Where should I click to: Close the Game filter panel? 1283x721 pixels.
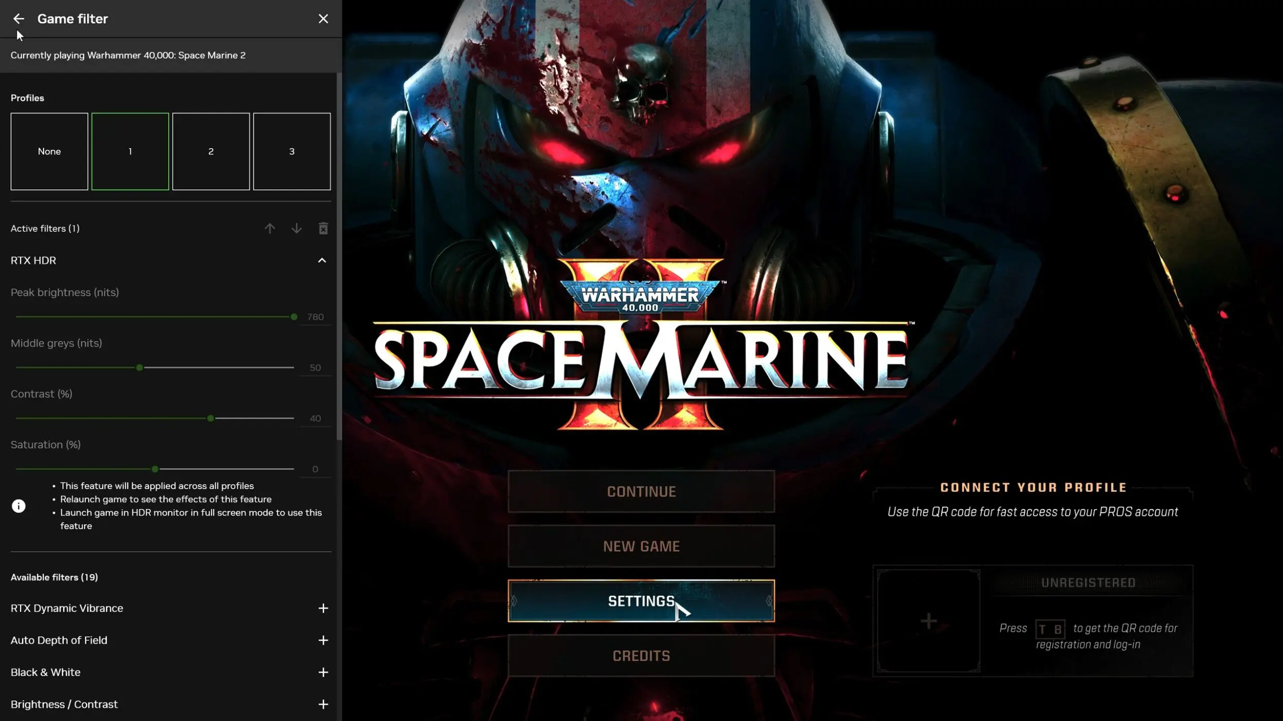tap(323, 19)
